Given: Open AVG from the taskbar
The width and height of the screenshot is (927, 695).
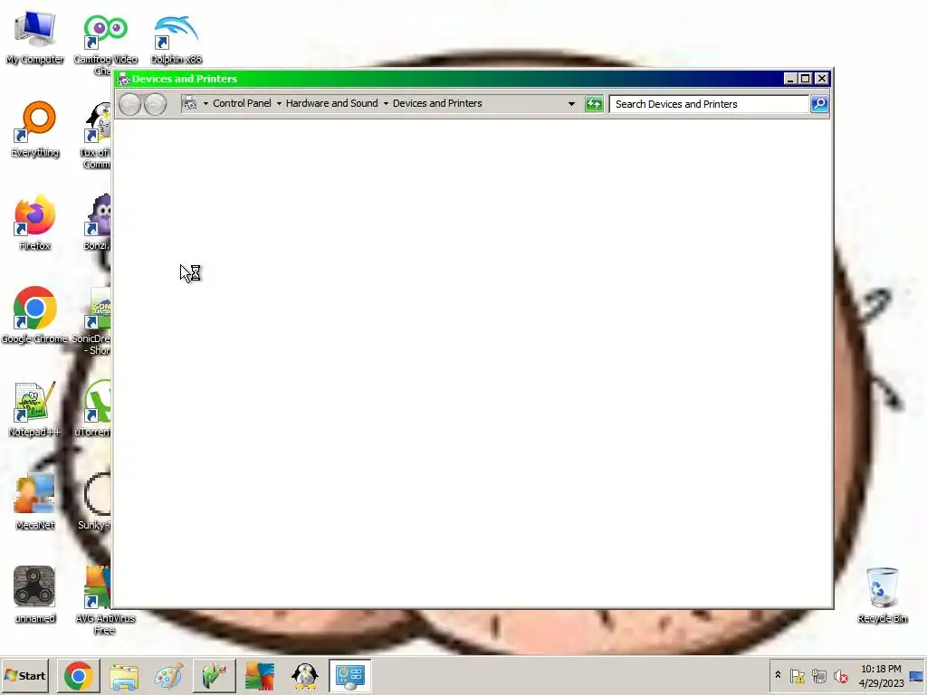Looking at the screenshot, I should pyautogui.click(x=260, y=675).
